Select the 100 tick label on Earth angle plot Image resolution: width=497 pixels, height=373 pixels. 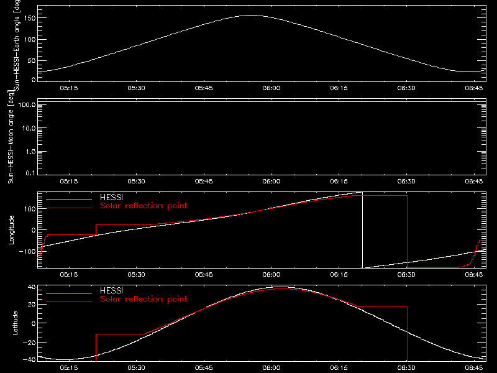(x=30, y=40)
